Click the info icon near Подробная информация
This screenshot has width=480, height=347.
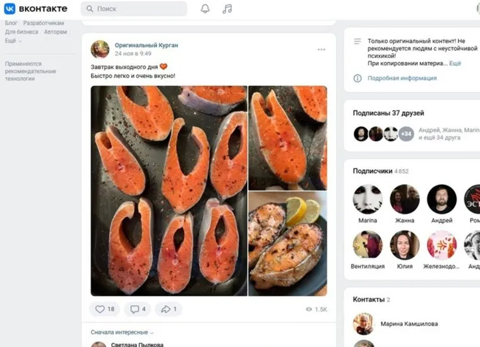pyautogui.click(x=357, y=78)
